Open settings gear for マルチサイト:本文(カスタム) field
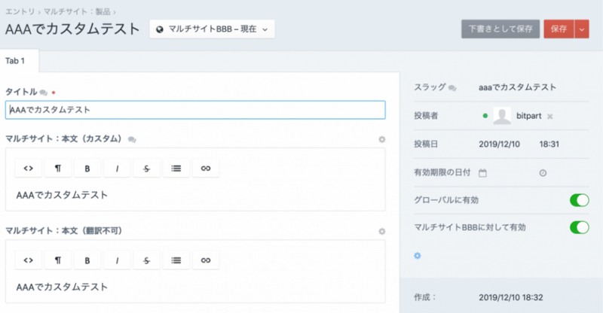The height and width of the screenshot is (313, 603). click(x=381, y=139)
